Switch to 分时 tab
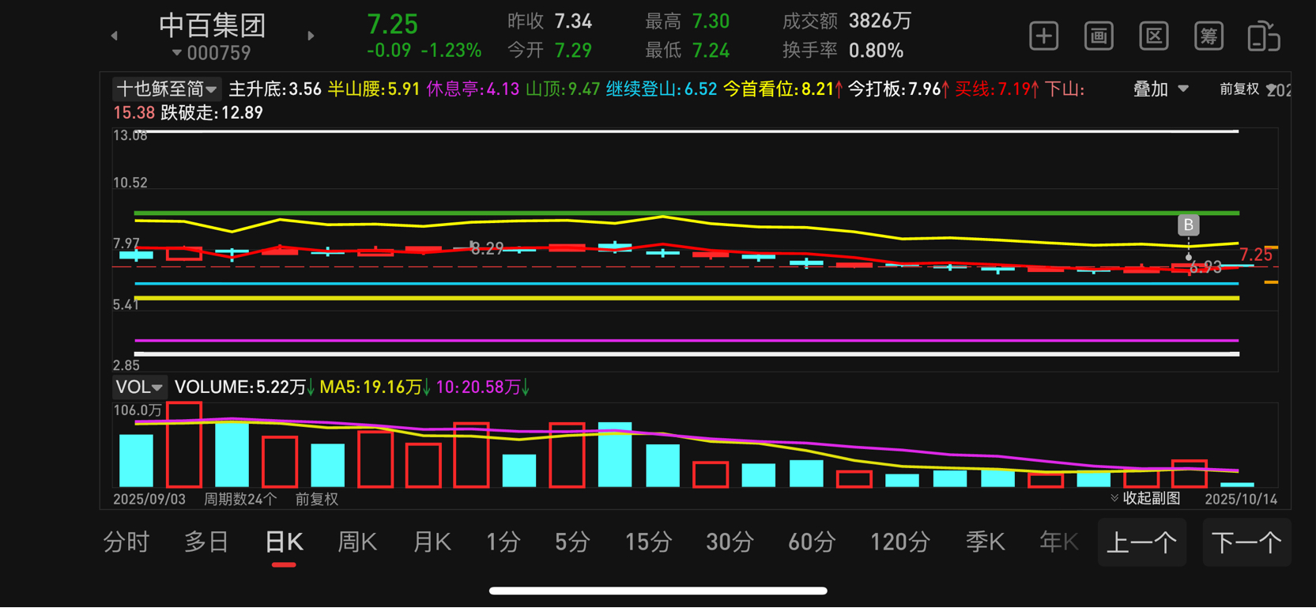 tap(126, 542)
